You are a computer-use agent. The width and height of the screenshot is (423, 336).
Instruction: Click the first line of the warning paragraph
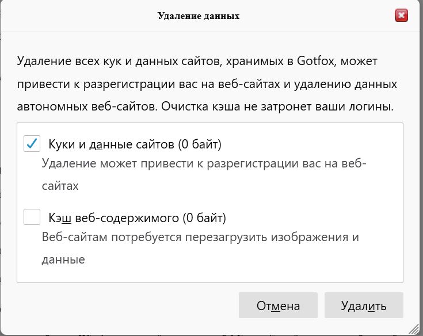pos(197,61)
